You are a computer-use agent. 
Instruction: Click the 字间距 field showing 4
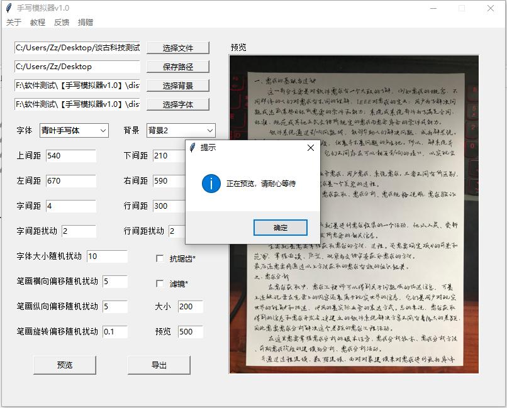(x=71, y=206)
